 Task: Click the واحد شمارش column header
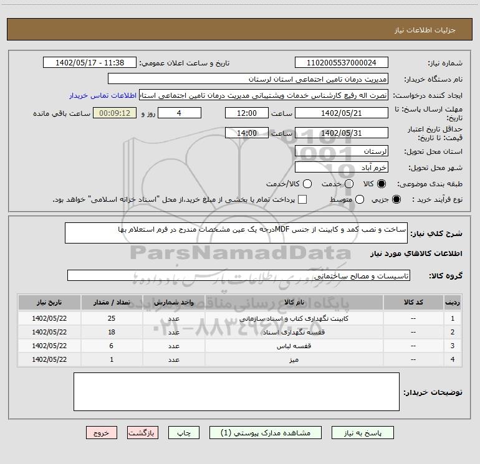tap(173, 302)
